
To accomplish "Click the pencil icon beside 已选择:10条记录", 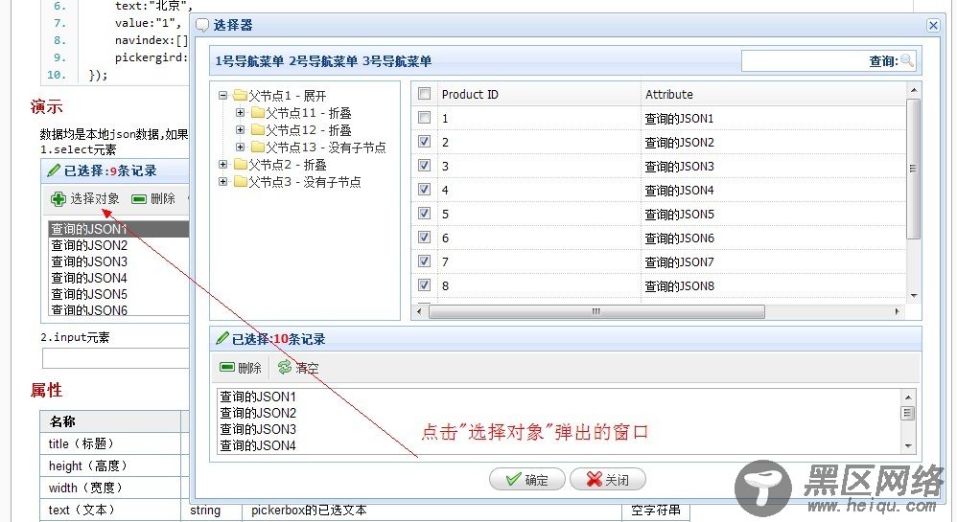I will pyautogui.click(x=222, y=338).
